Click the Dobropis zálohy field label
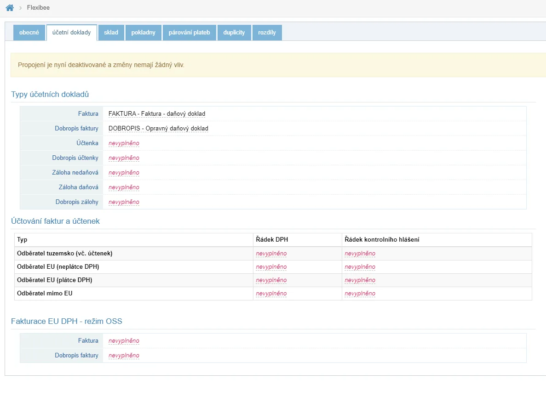Image resolution: width=546 pixels, height=396 pixels. pyautogui.click(x=77, y=202)
